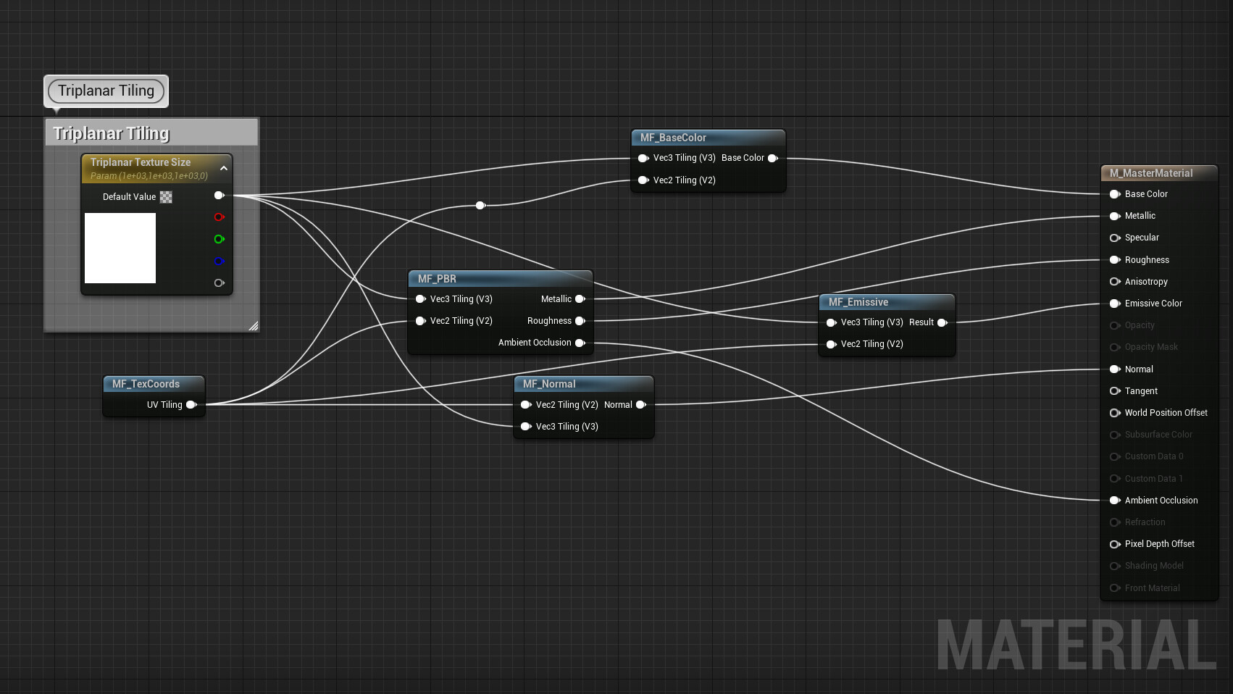Click the white RGBA output pin above the red pin
The width and height of the screenshot is (1233, 694).
click(220, 195)
